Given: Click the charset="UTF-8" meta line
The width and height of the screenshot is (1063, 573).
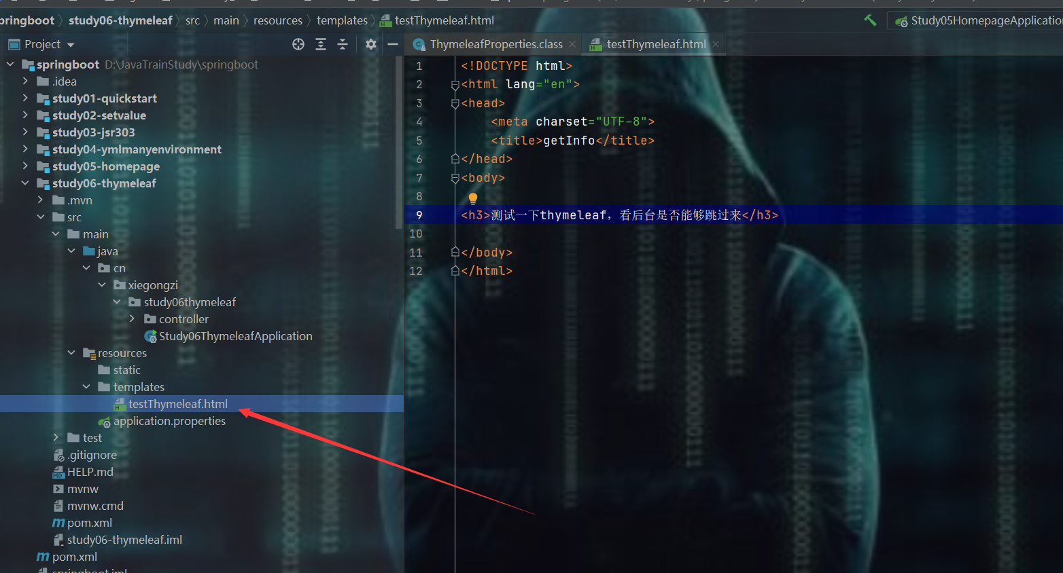Looking at the screenshot, I should point(573,122).
